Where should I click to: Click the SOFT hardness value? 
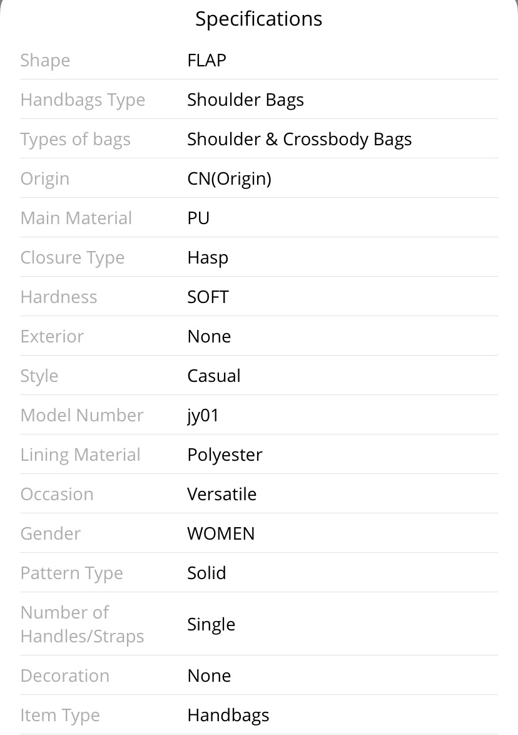208,297
